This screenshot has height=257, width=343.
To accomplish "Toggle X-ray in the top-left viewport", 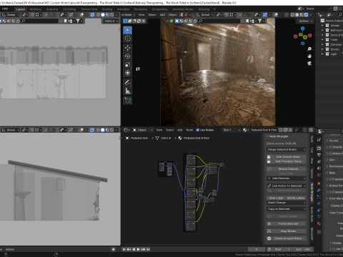I will point(92,15).
